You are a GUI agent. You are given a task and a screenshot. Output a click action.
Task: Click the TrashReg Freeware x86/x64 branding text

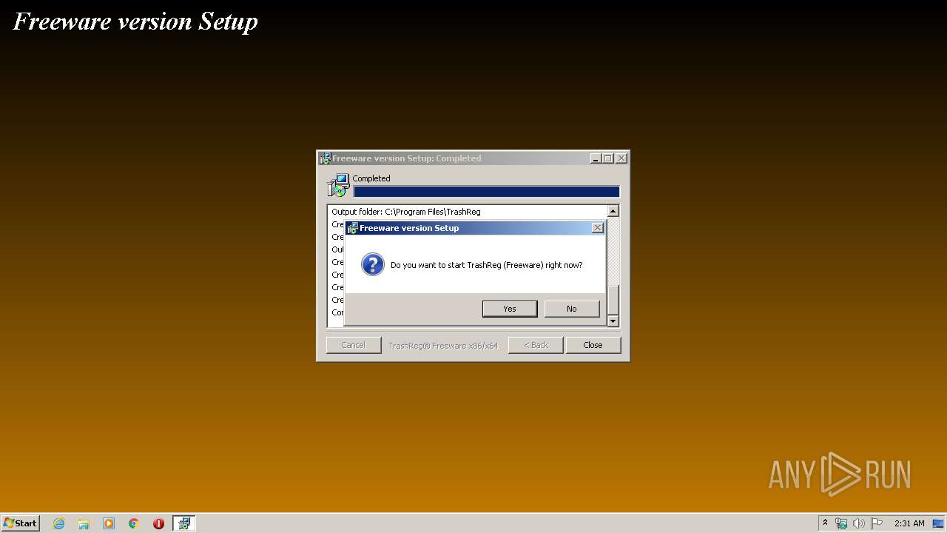click(x=443, y=346)
